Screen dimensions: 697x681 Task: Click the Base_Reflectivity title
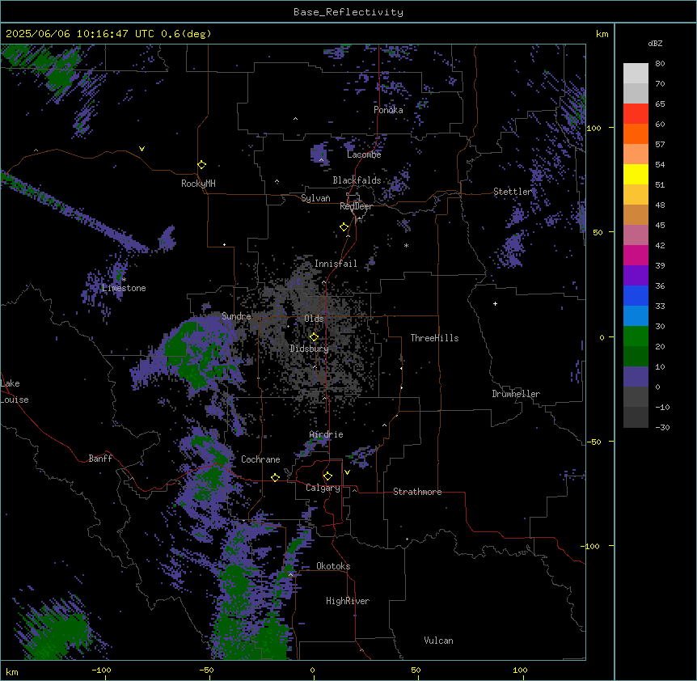(348, 12)
